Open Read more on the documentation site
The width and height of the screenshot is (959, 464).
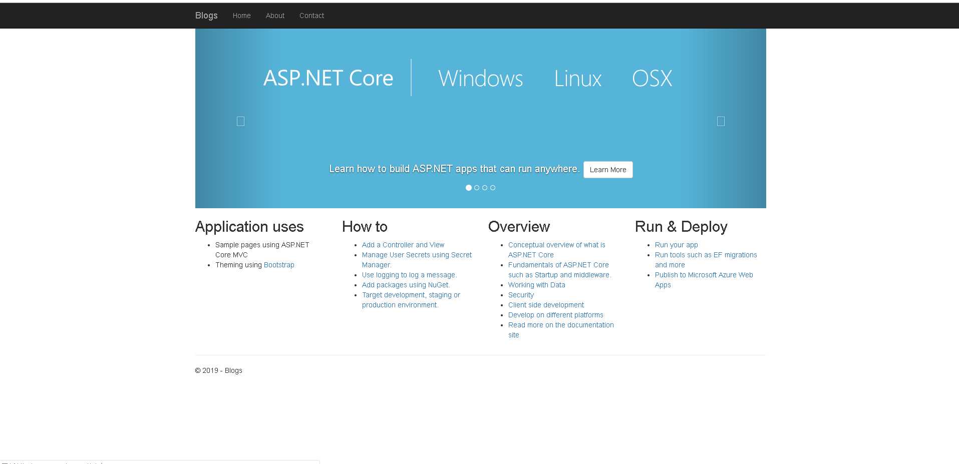point(561,330)
